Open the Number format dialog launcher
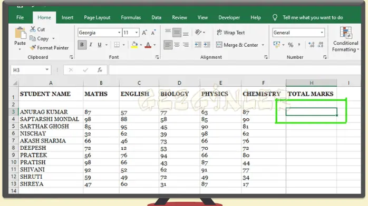368x206 pixels. pyautogui.click(x=325, y=57)
